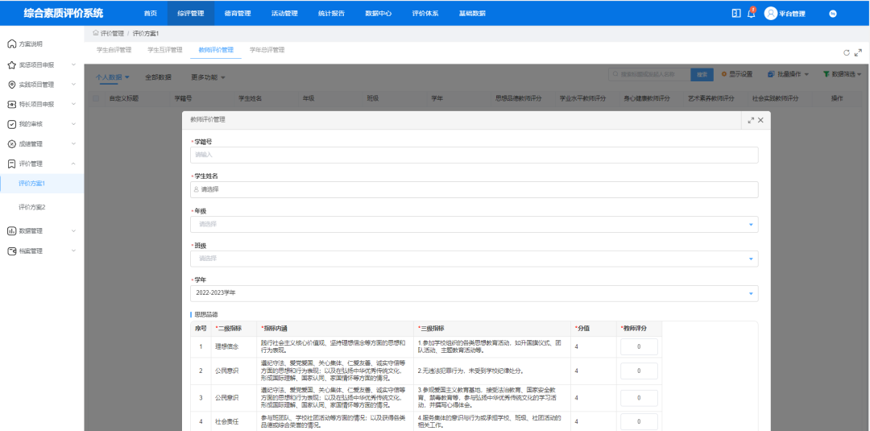Expand 特长项目申报 sidebar chevron
Image resolution: width=870 pixels, height=431 pixels.
[73, 104]
